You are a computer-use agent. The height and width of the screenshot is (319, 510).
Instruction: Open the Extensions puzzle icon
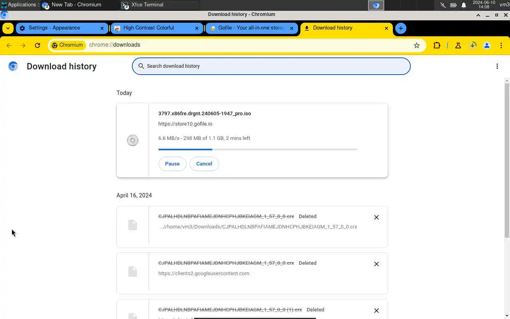click(x=437, y=45)
